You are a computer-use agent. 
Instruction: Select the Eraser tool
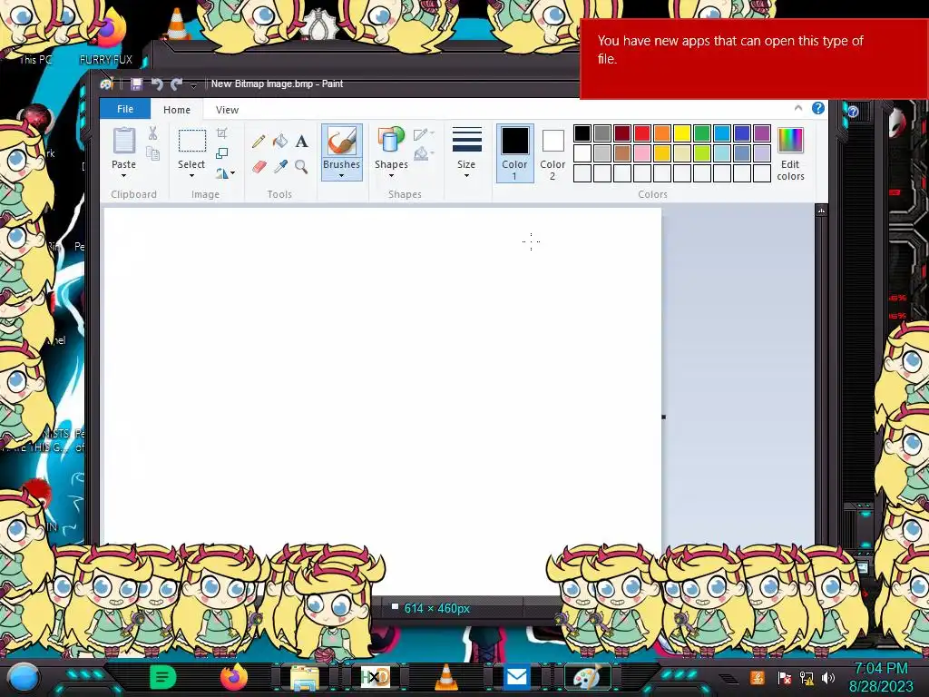259,167
